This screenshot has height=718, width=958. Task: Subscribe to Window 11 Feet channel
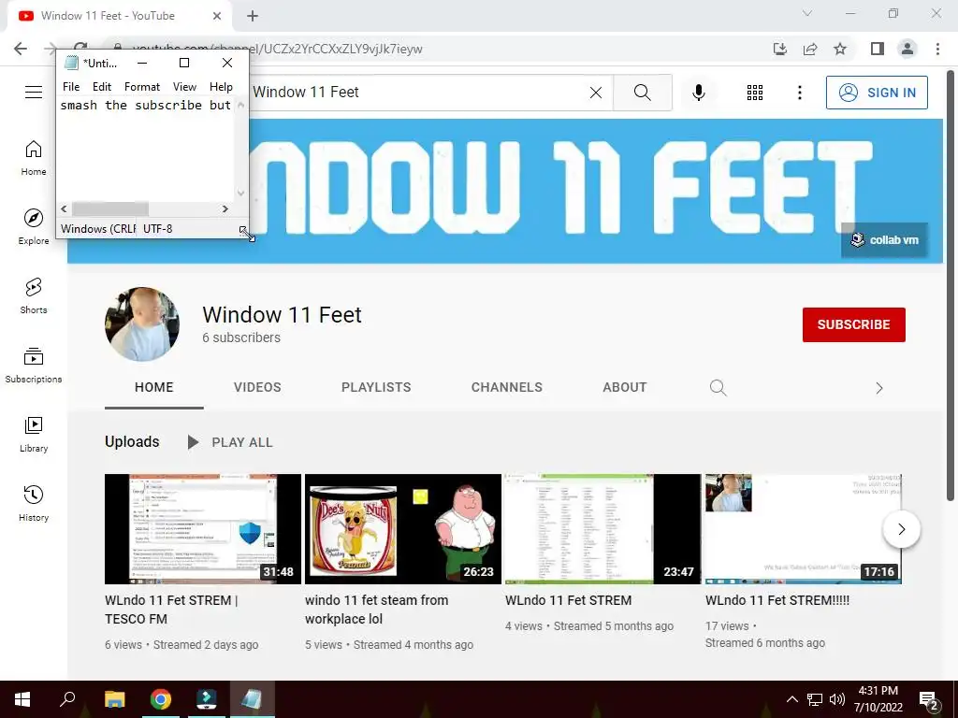[x=853, y=324]
